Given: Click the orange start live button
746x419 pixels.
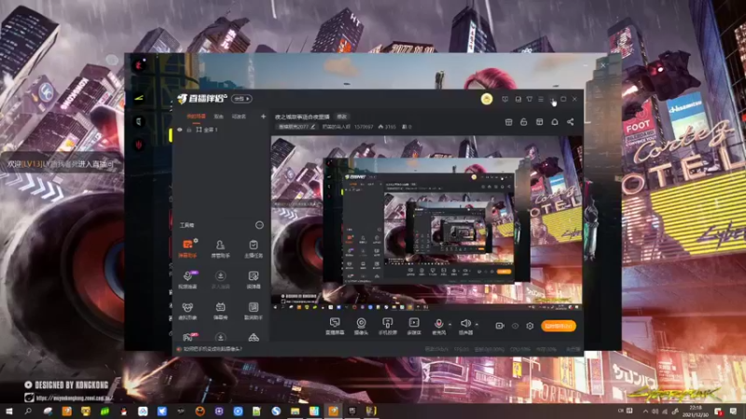Looking at the screenshot, I should pyautogui.click(x=559, y=326).
